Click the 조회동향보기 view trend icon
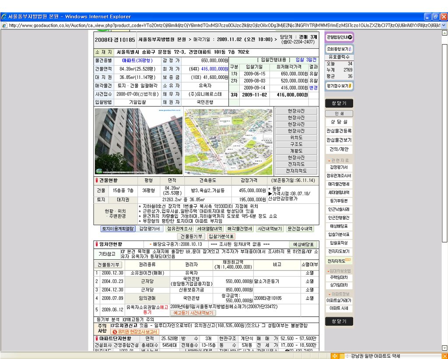The width and height of the screenshot is (448, 359). 339,49
